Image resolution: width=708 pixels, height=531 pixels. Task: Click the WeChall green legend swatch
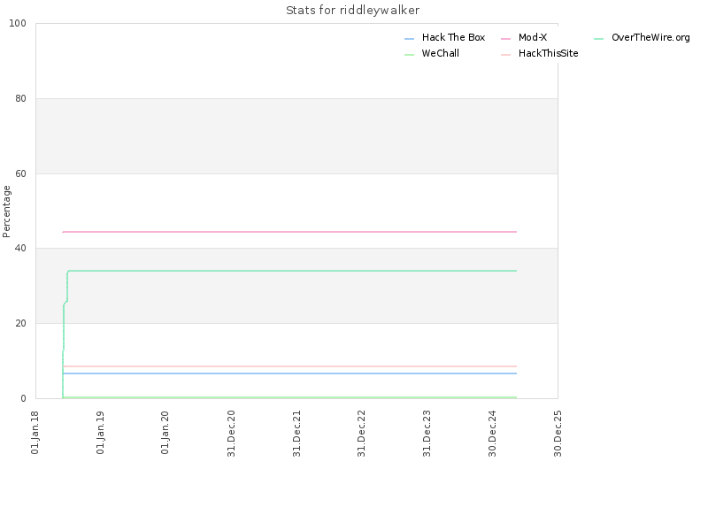point(409,55)
